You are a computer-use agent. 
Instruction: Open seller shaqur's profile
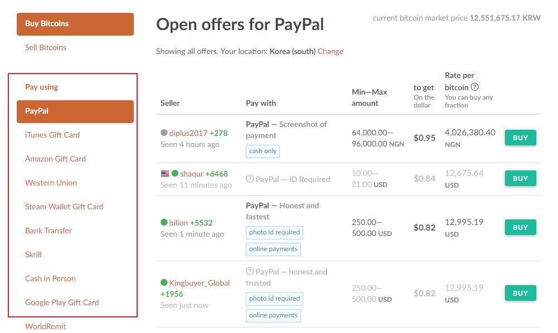[191, 174]
